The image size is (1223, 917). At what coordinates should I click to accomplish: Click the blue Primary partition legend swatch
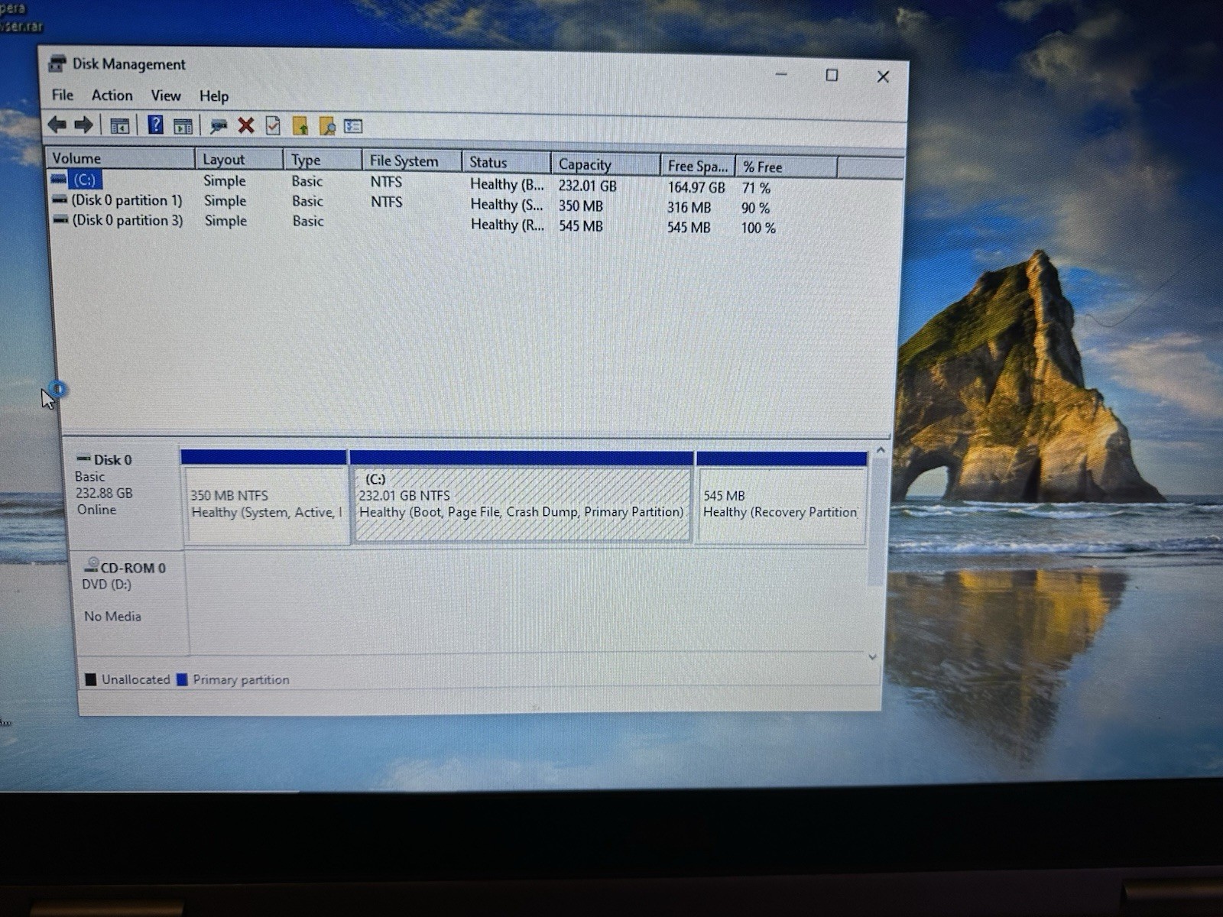click(182, 679)
